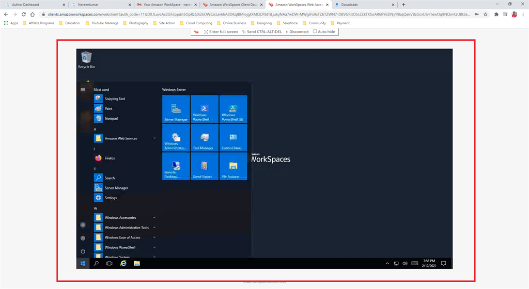
Task: Open the Action Center notification icon
Action: click(x=444, y=263)
